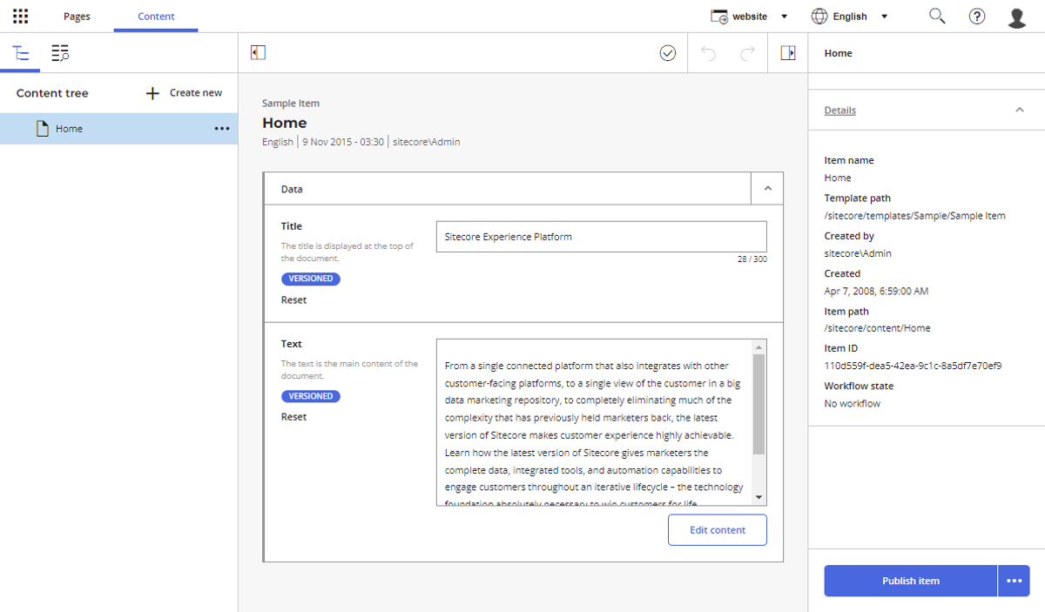Viewport: 1045px width, 612px height.
Task: Click the text area scrollbar thumb
Action: click(x=759, y=404)
